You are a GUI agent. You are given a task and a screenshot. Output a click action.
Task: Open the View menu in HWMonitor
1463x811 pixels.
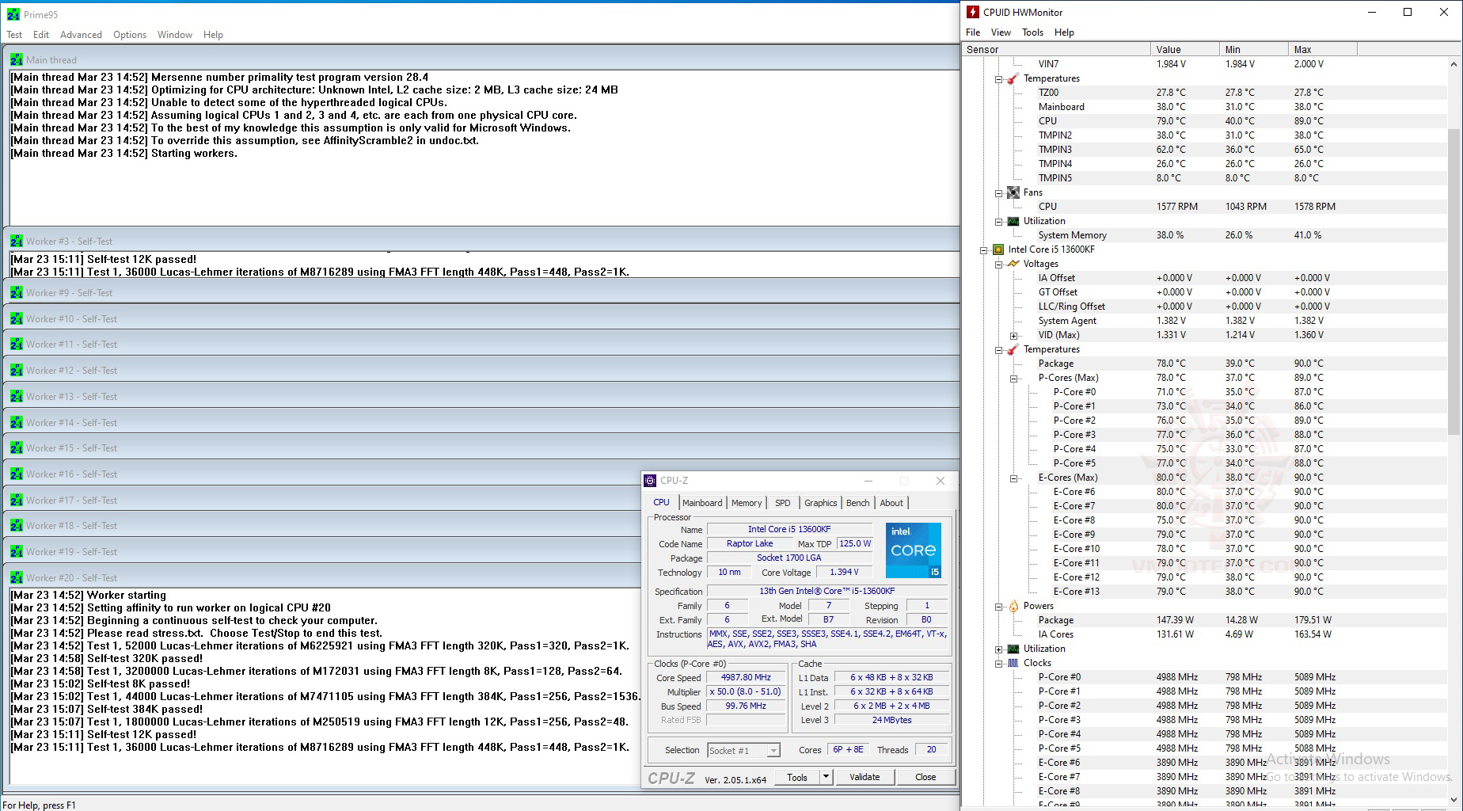[1001, 32]
